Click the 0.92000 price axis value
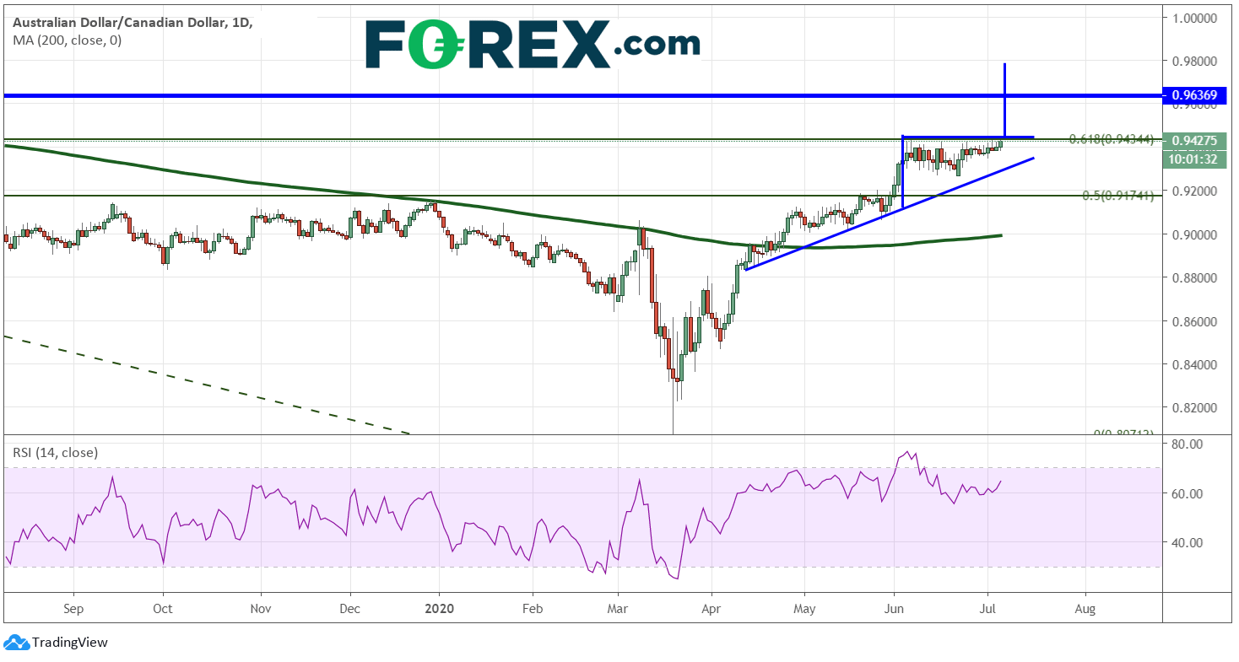Screen dimensions: 1239x662 point(1194,191)
